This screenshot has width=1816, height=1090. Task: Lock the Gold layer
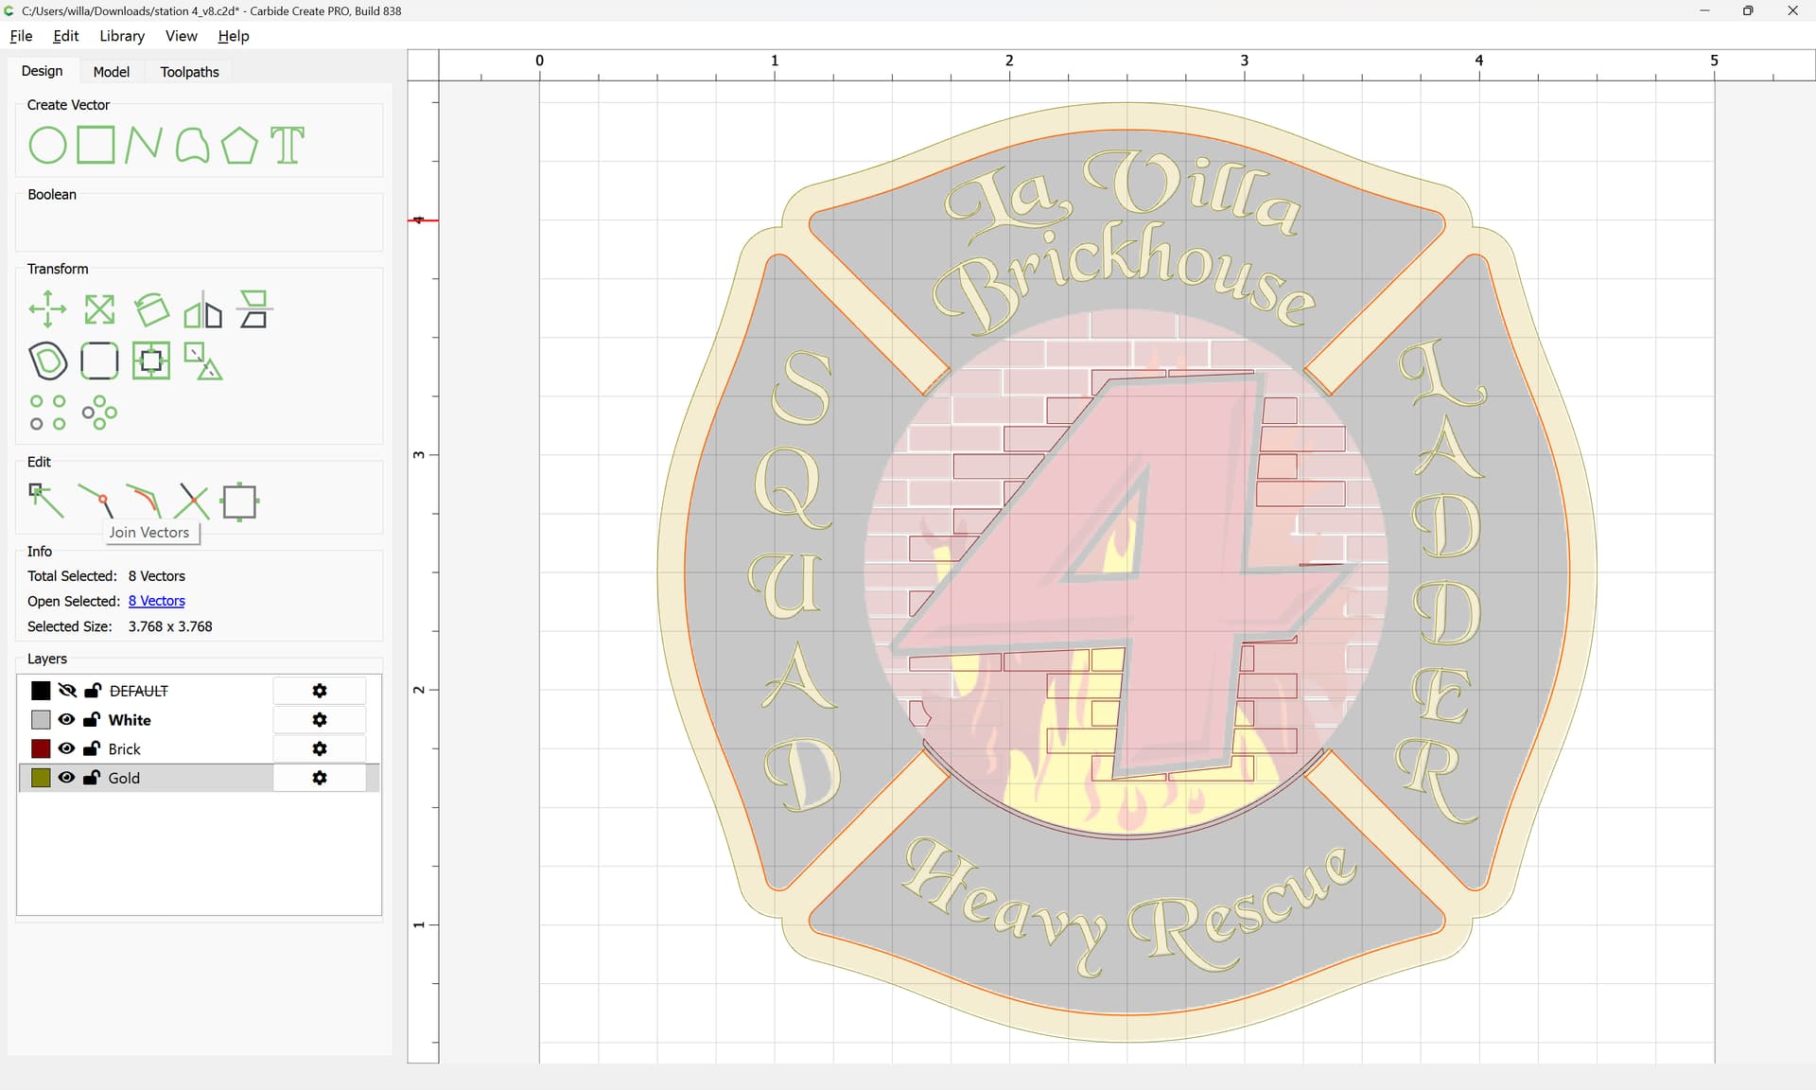click(92, 778)
